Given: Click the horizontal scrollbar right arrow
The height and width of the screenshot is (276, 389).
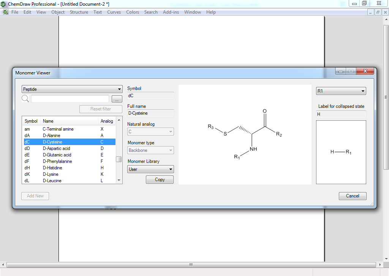Looking at the screenshot, I should point(380,265).
